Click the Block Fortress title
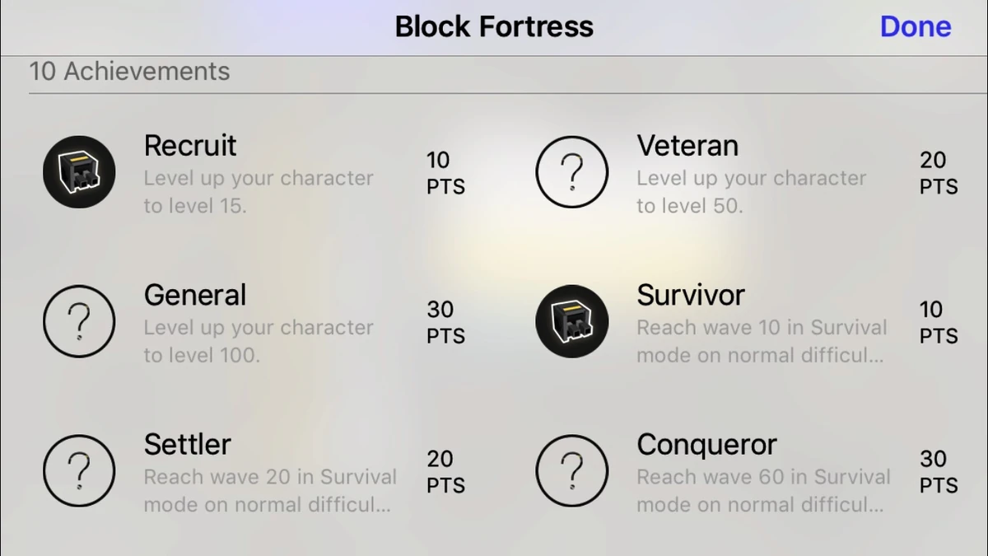988x556 pixels. click(x=494, y=26)
